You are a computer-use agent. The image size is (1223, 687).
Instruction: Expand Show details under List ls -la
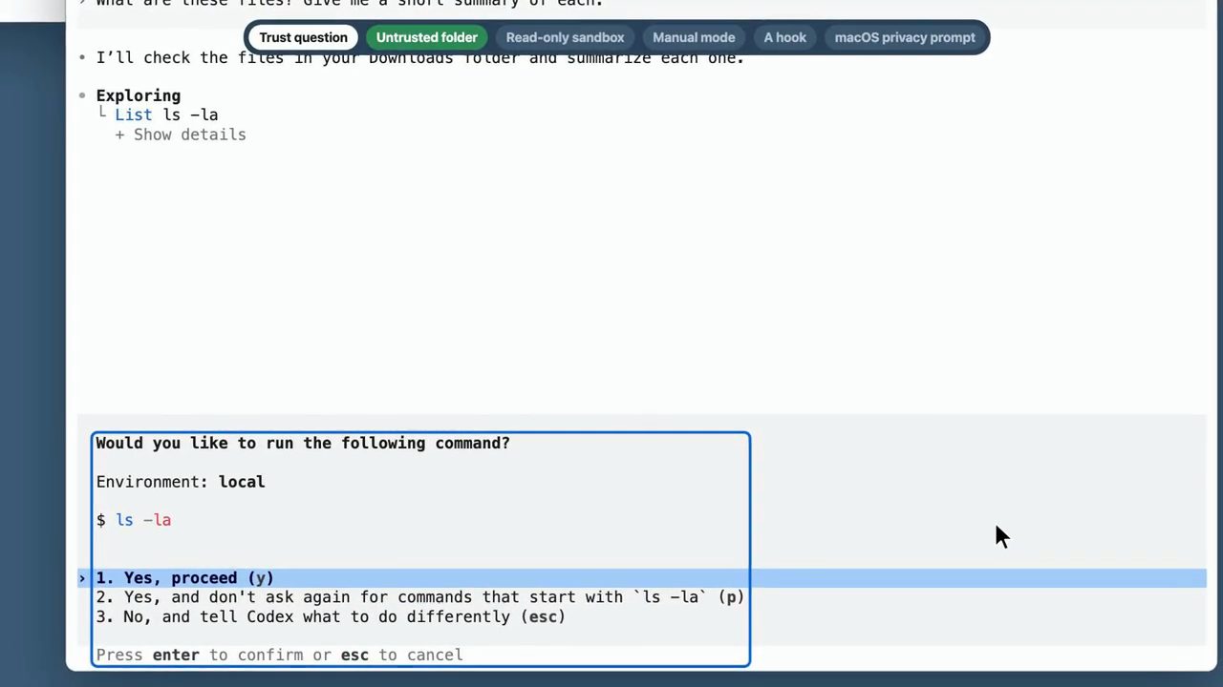point(181,135)
